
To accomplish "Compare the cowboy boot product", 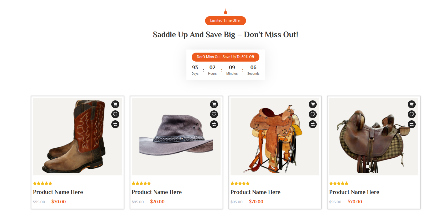I will 115,124.
